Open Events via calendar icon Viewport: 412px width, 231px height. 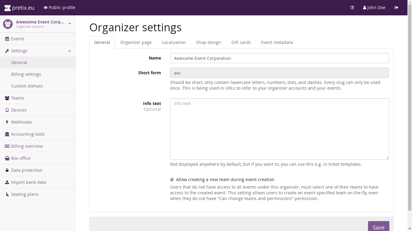coord(7,39)
